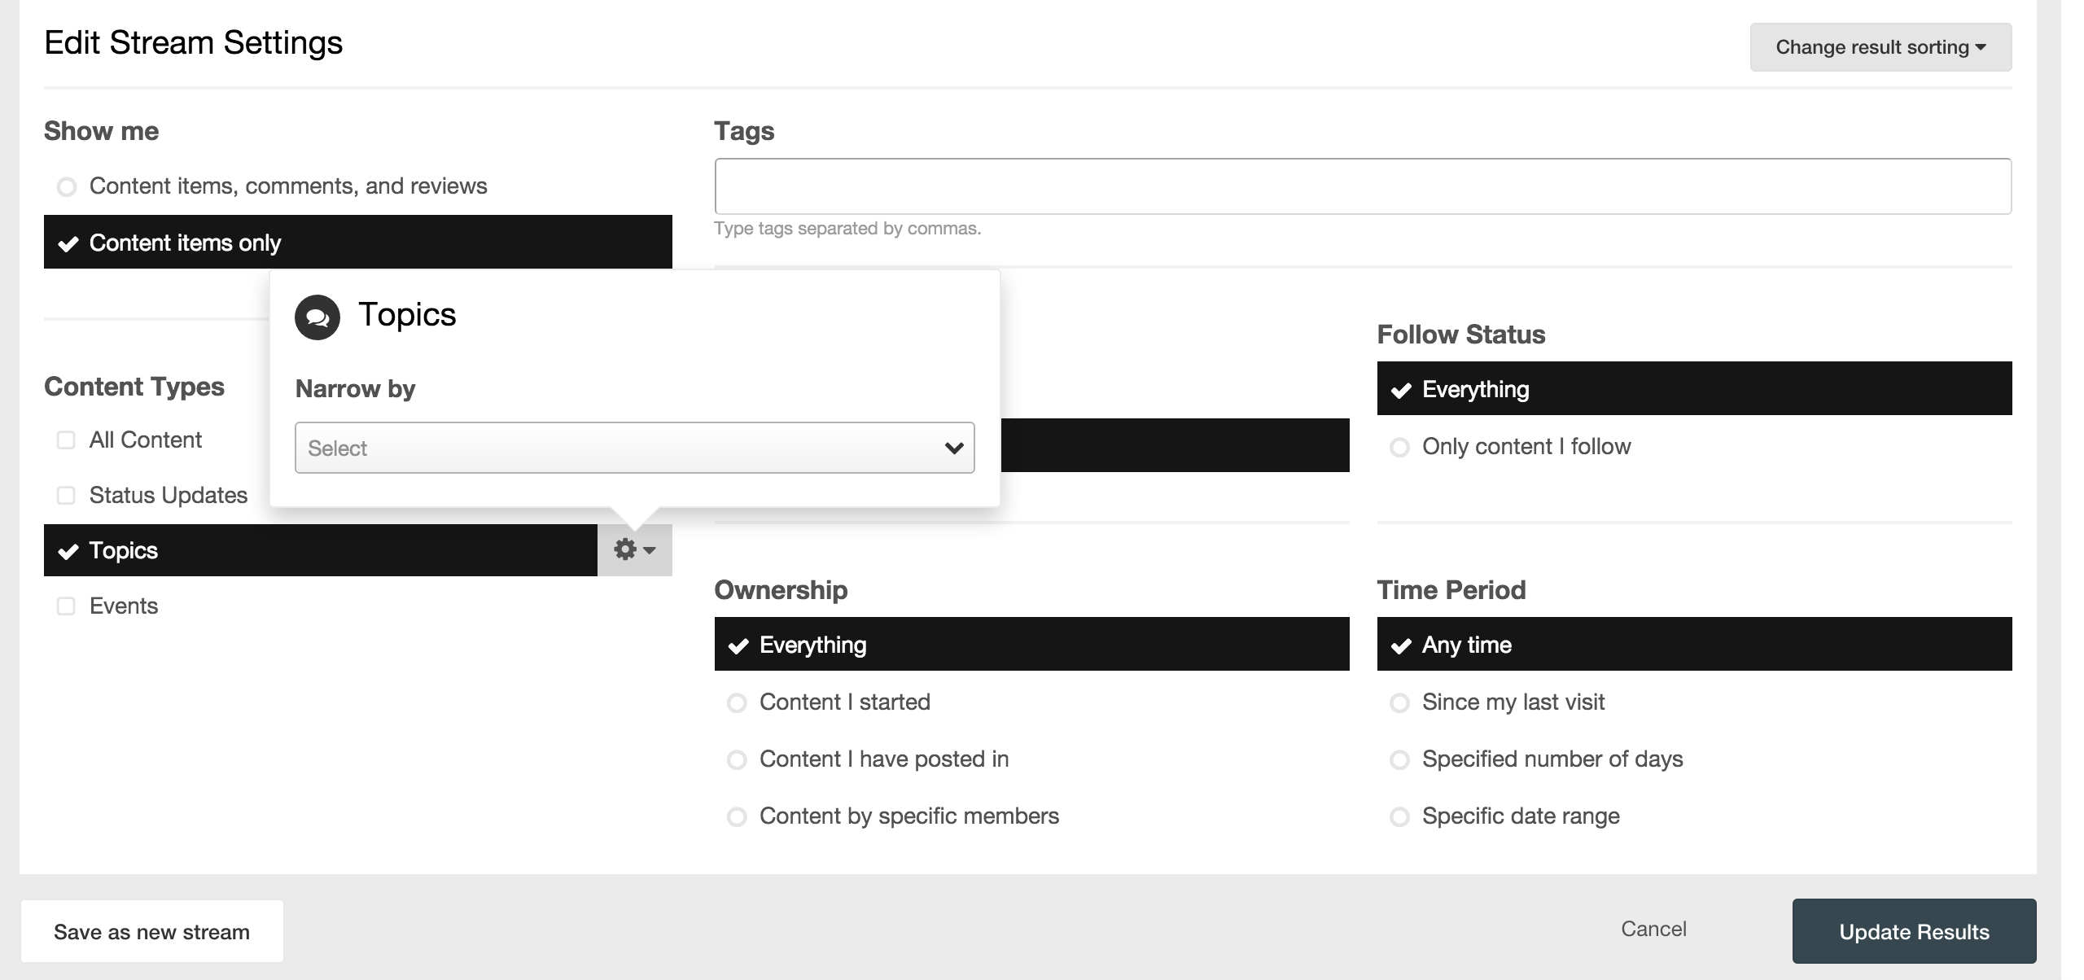Screen dimensions: 2084x980
Task: Focus the Tags input field
Action: [1363, 186]
